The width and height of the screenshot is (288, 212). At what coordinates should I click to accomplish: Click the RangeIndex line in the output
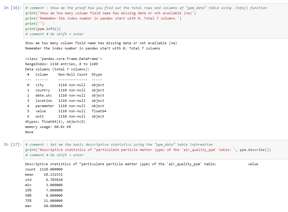pos(61,64)
